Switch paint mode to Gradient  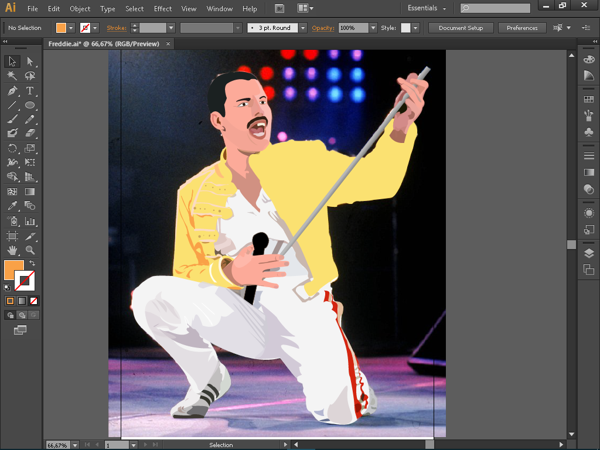click(x=22, y=301)
